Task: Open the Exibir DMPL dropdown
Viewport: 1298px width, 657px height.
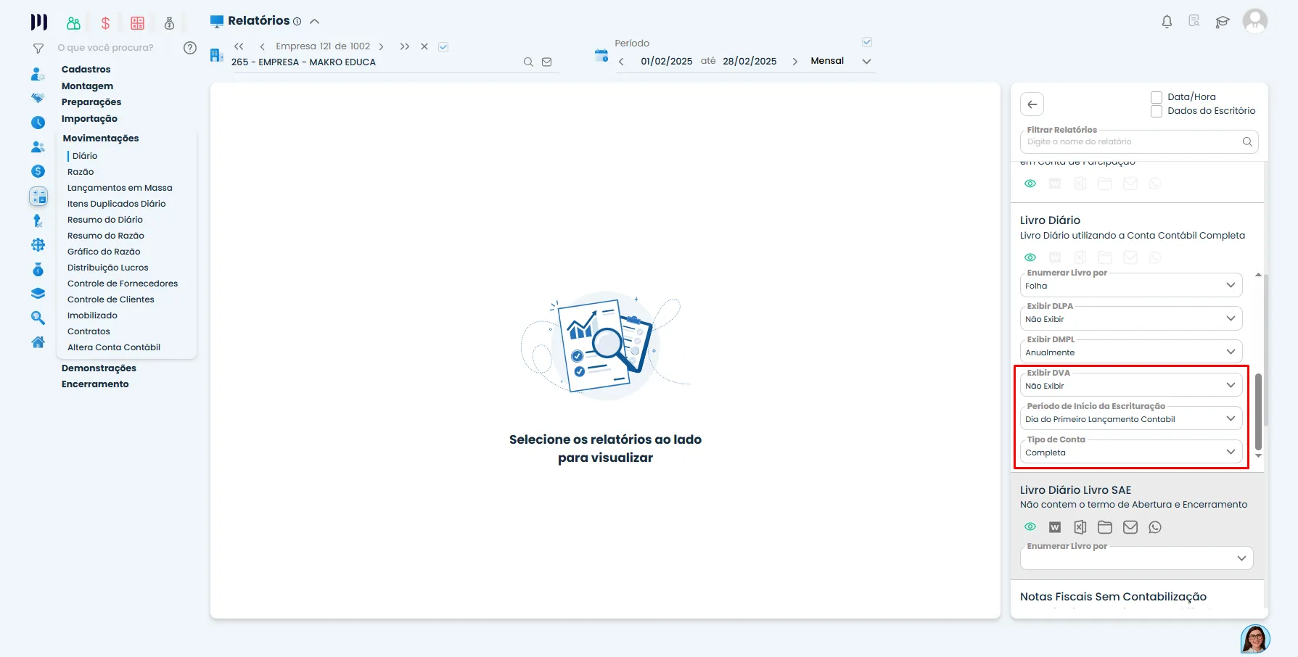Action: click(1131, 352)
